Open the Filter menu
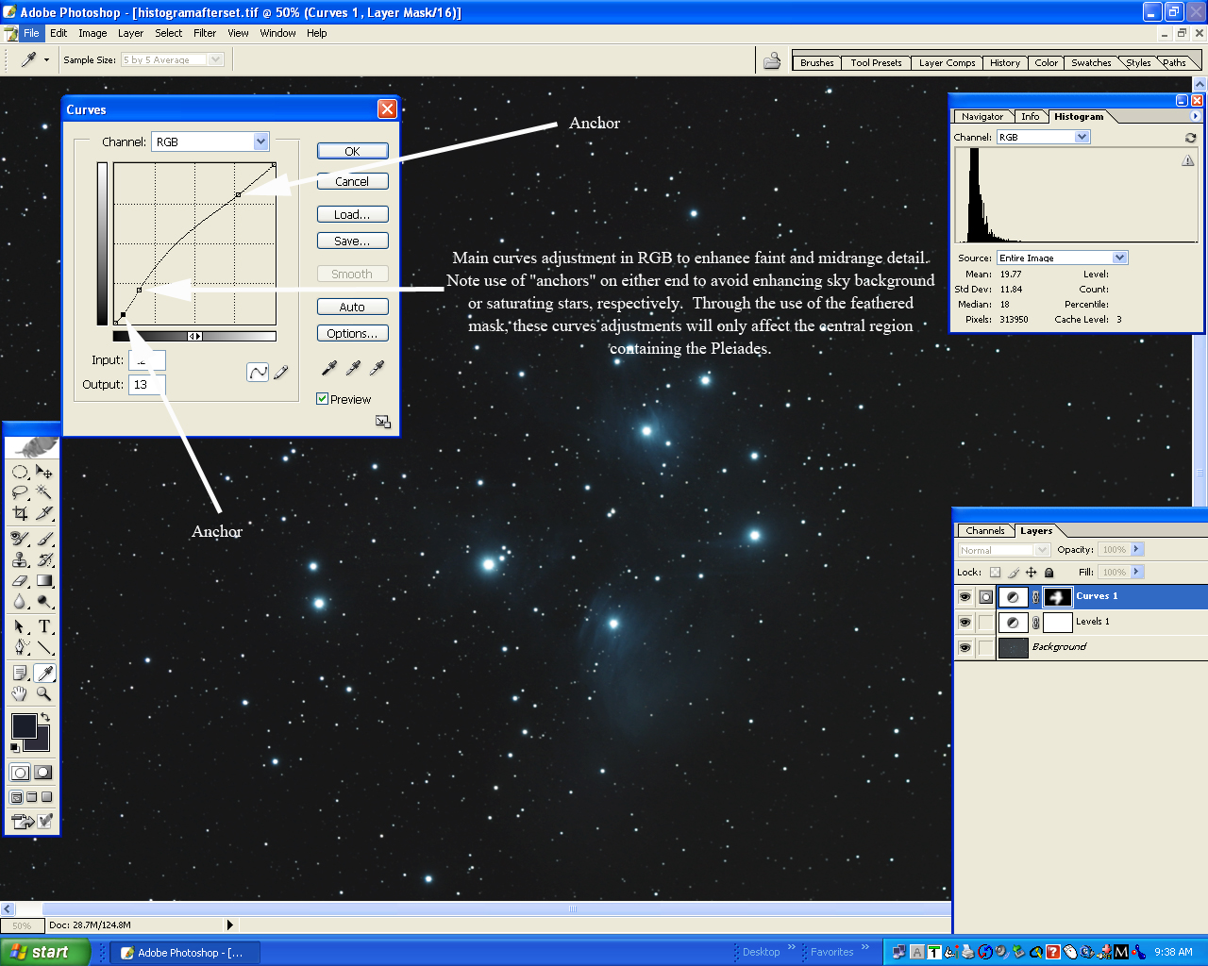1208x966 pixels. (205, 33)
